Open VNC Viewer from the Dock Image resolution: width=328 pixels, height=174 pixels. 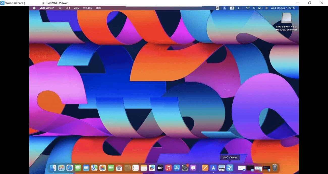pyautogui.click(x=230, y=168)
